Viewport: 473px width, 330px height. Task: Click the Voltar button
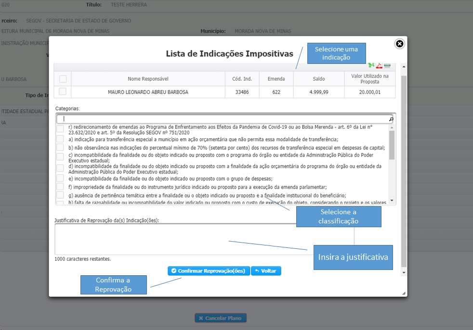[x=266, y=271]
